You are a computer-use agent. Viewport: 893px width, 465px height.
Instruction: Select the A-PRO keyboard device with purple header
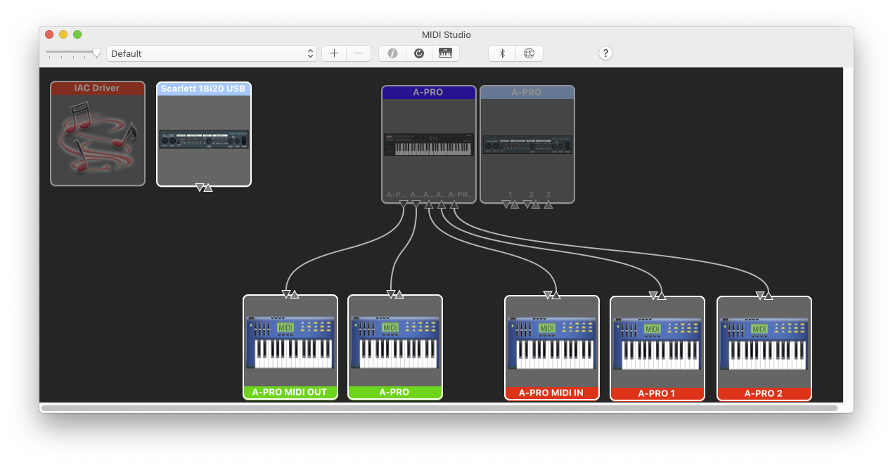click(x=429, y=144)
